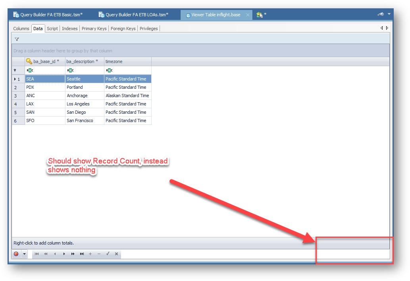The width and height of the screenshot is (410, 281).
Task: Go to first record navigator button
Action: (37, 254)
